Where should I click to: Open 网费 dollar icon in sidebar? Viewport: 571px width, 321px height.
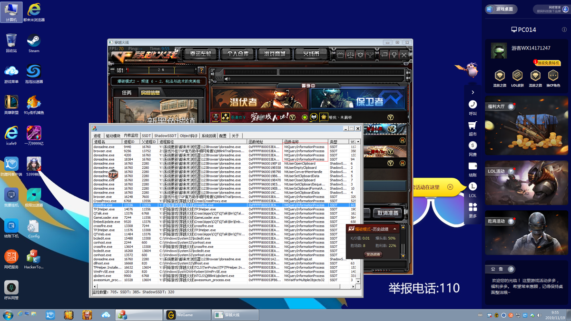473,148
